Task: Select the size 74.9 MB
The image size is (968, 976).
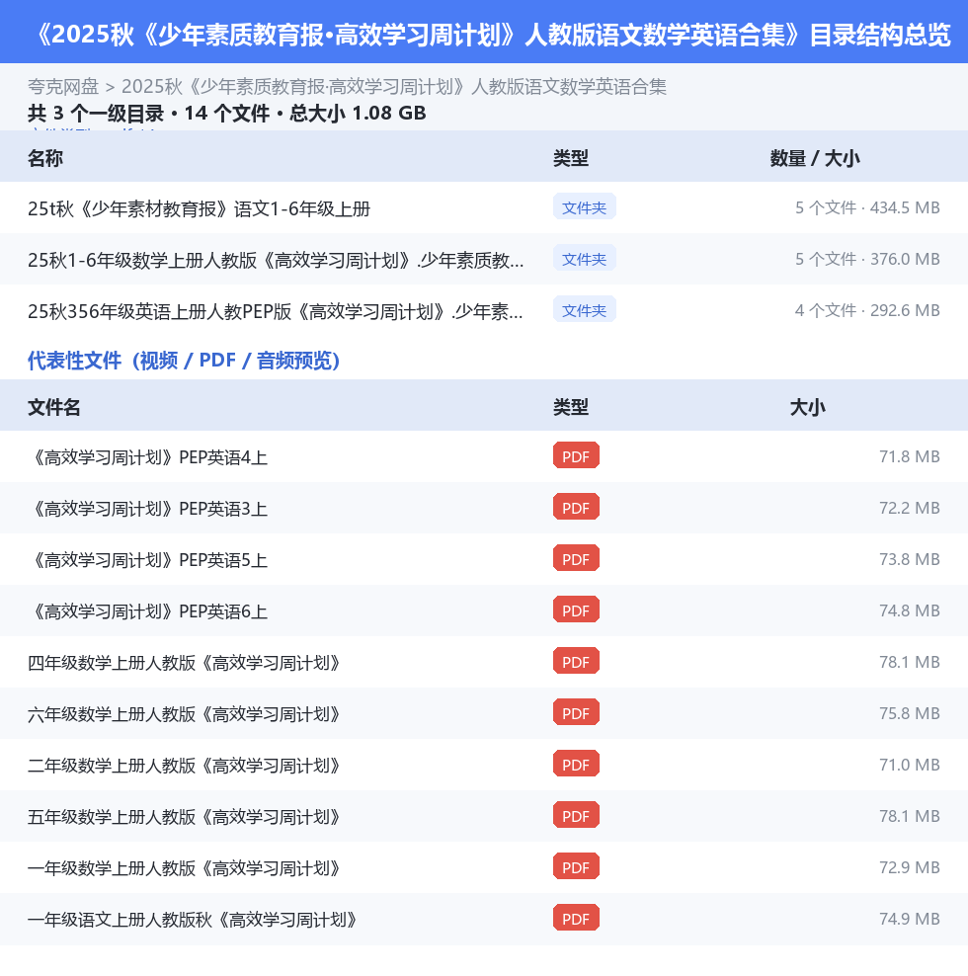Action: pos(909,919)
